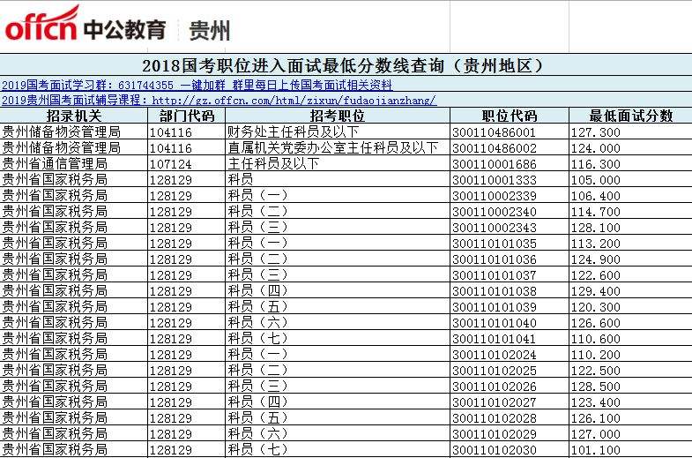Select cell 贵州省通信管理局
This screenshot has height=458, width=692.
74,163
